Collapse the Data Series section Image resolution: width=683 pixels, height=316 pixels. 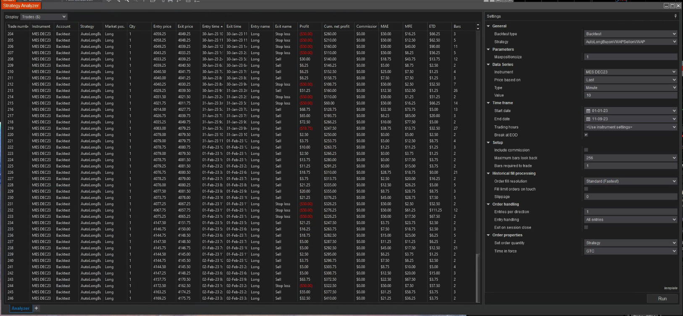(489, 65)
